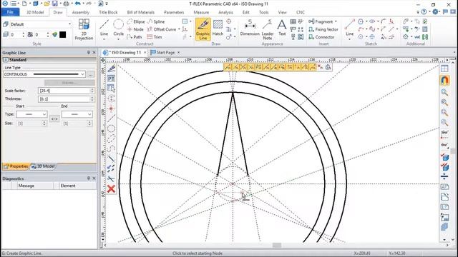
Task: Open the Title Block ribbon tab
Action: coord(108,12)
